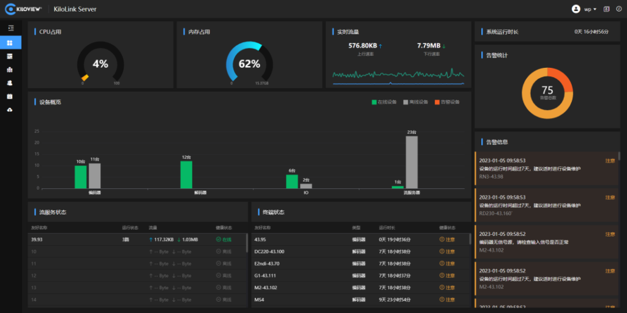Image resolution: width=627 pixels, height=313 pixels.
Task: Open the dashboard grid icon in sidebar
Action: [x=10, y=42]
